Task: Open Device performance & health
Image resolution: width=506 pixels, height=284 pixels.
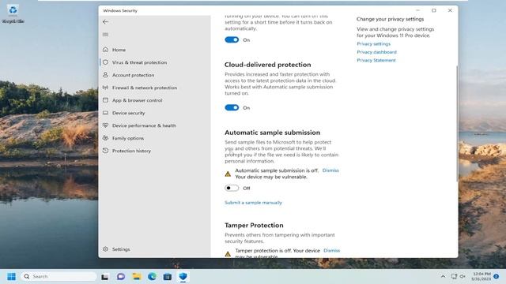Action: [144, 125]
